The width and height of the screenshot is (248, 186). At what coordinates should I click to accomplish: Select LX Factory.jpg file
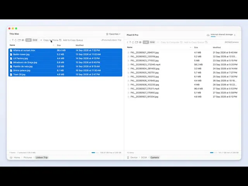point(65,59)
